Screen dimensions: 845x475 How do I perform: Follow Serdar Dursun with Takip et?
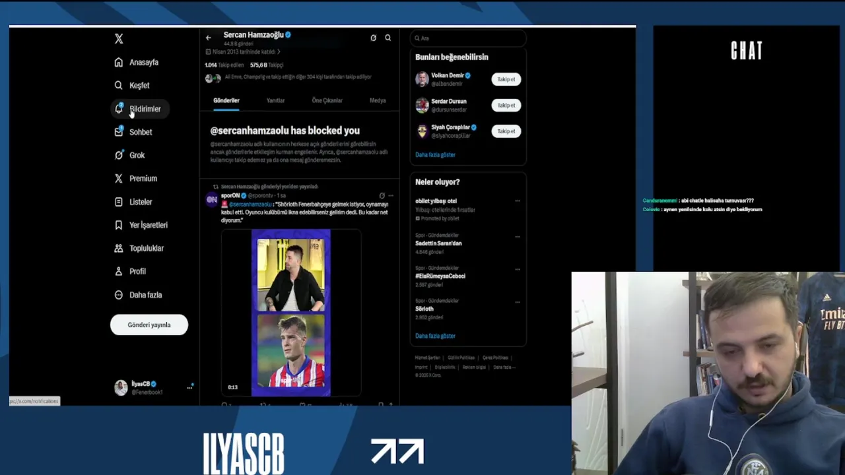(506, 105)
